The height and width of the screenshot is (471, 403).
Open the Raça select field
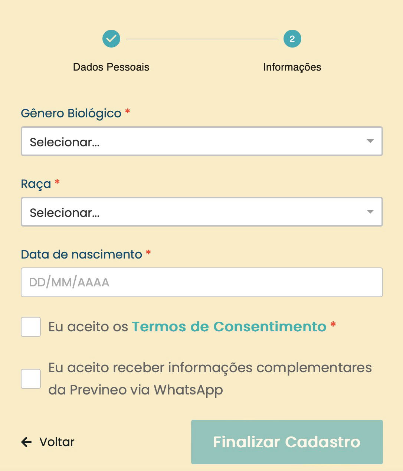coord(193,212)
